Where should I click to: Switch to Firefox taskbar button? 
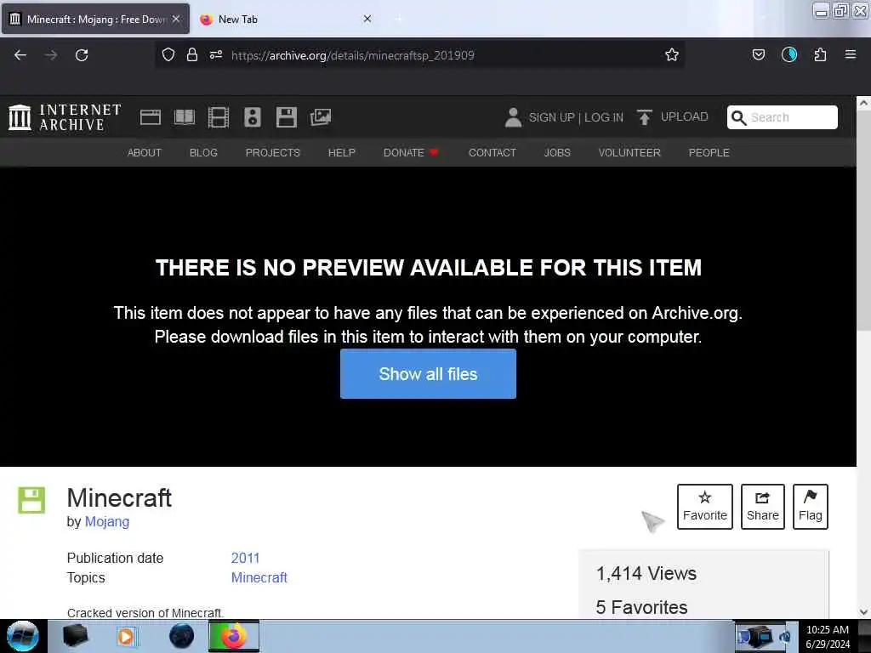point(234,636)
